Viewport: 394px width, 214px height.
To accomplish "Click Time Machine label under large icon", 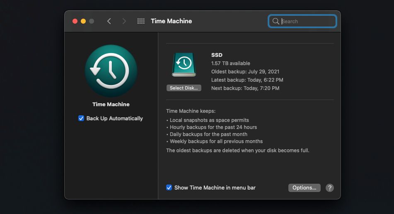I will pos(111,104).
